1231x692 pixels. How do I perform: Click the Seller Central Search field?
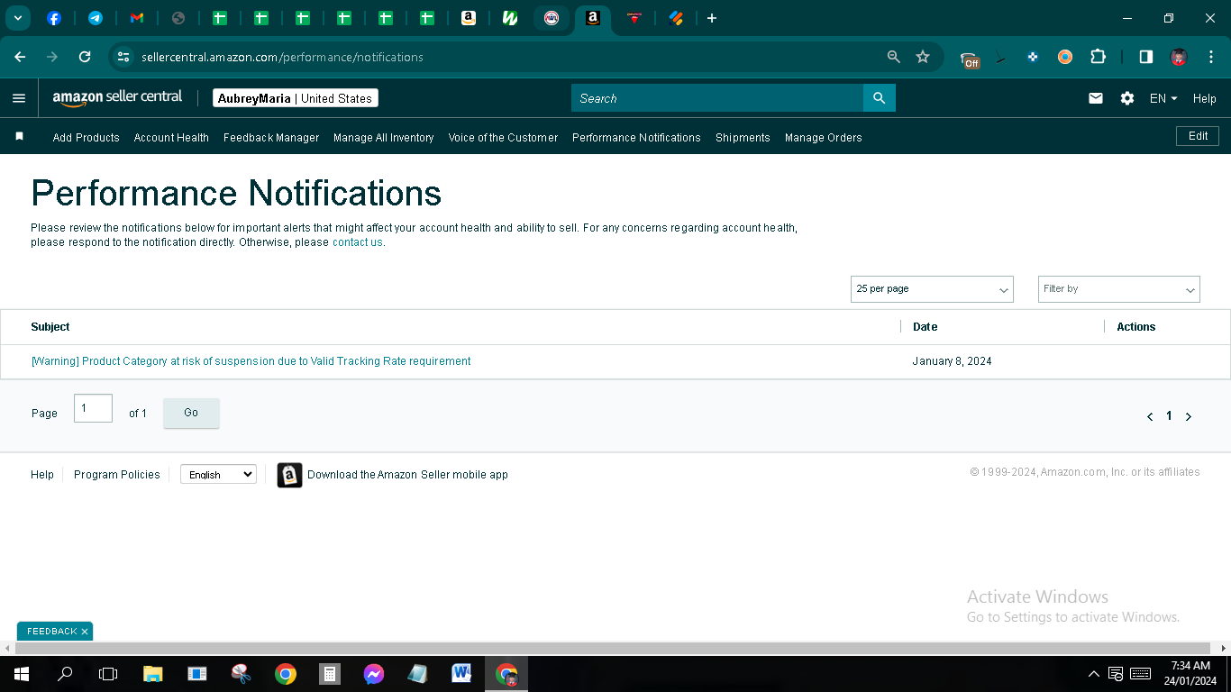tap(717, 98)
